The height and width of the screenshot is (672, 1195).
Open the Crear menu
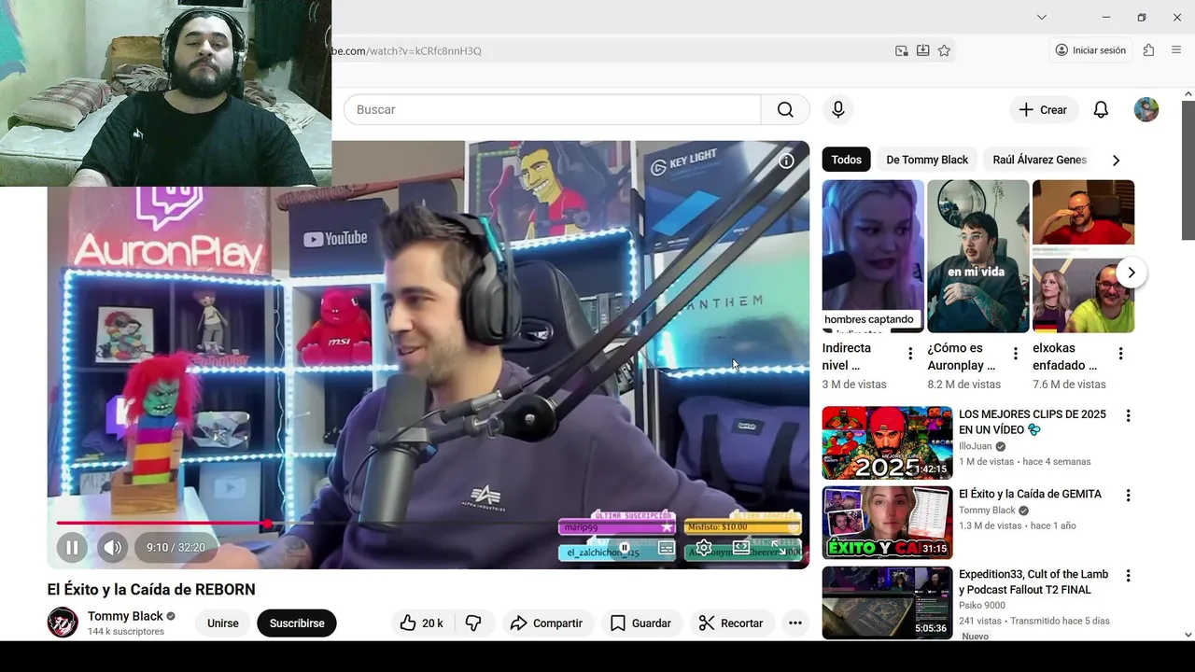pyautogui.click(x=1044, y=109)
